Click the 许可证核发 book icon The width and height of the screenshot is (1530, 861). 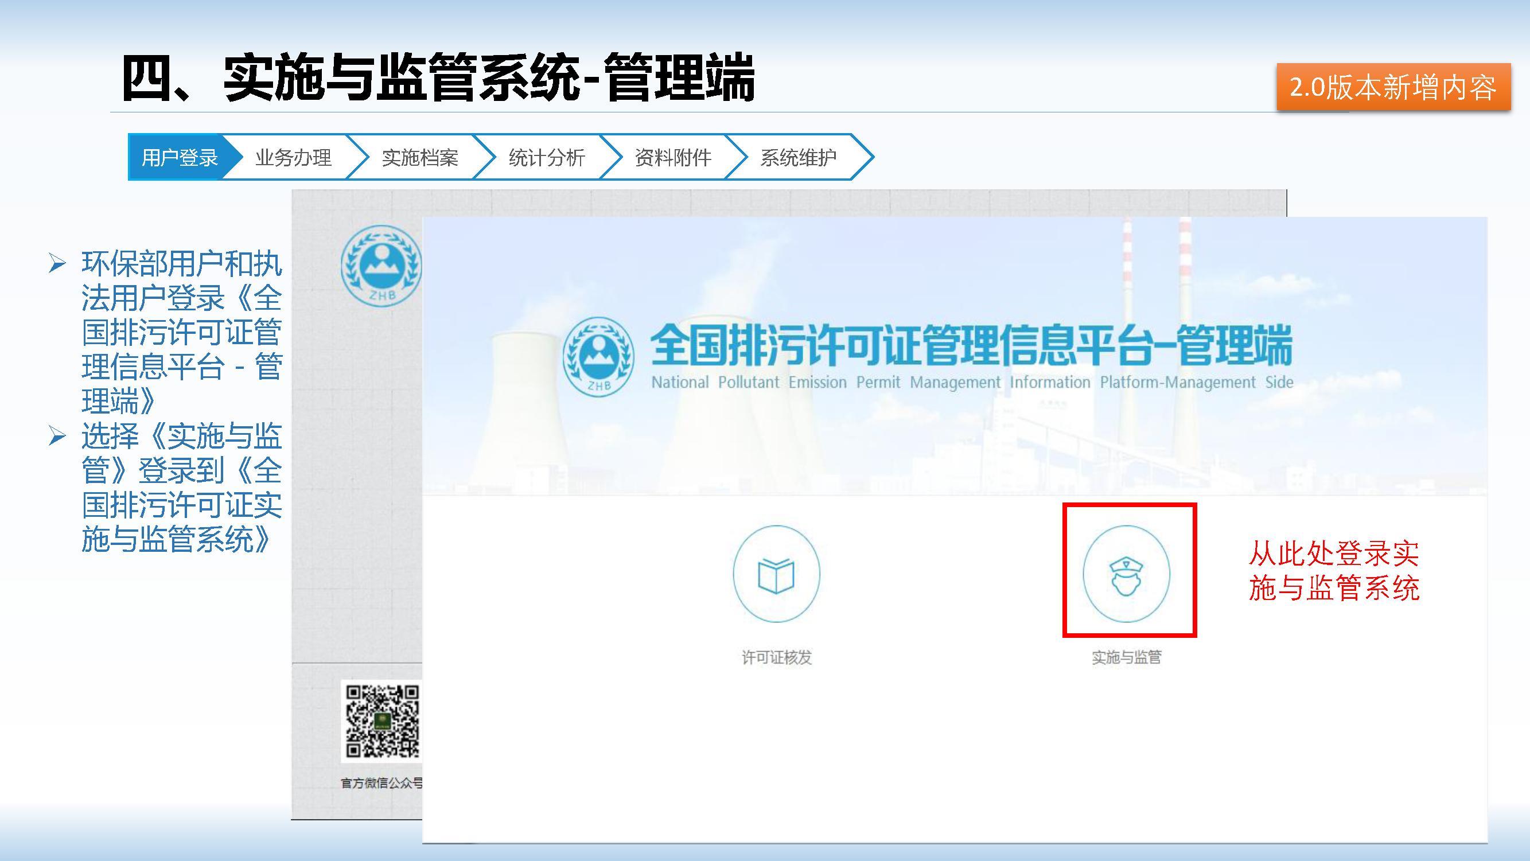coord(776,574)
